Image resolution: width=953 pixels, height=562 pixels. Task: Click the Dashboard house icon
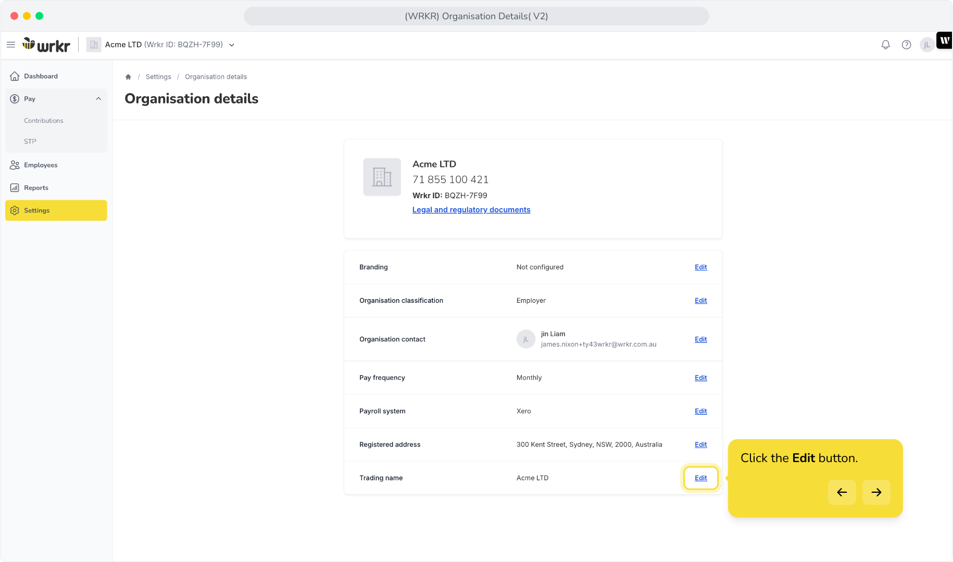(15, 76)
